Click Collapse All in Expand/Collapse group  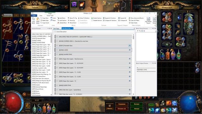tap(122, 20)
